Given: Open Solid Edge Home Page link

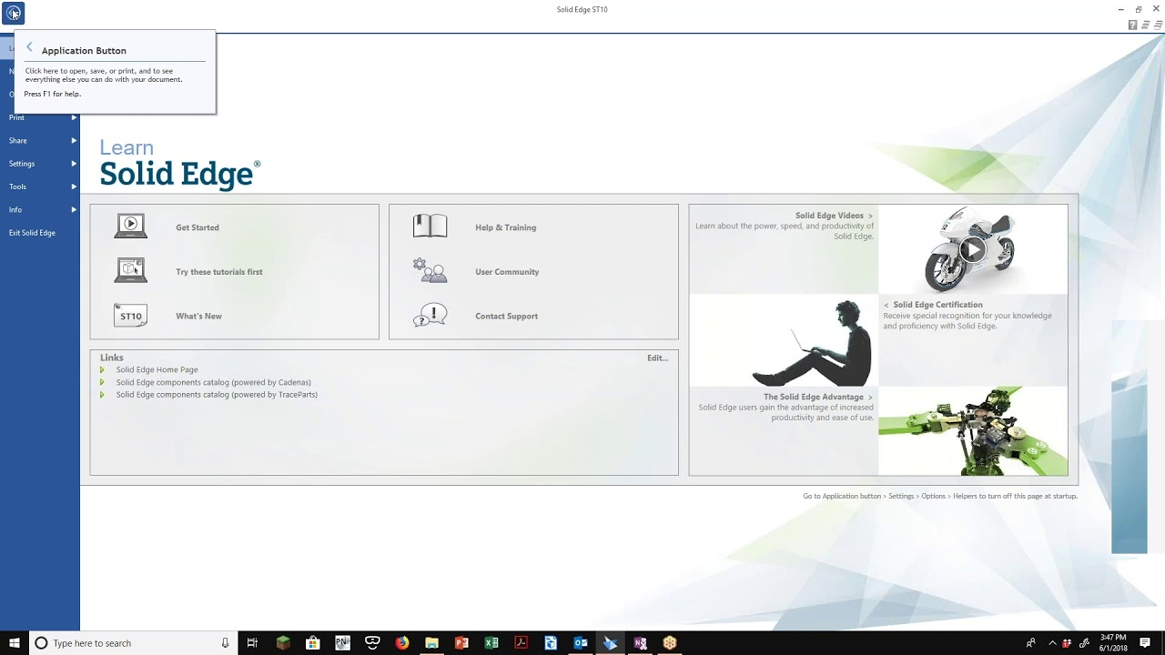Looking at the screenshot, I should (x=157, y=370).
